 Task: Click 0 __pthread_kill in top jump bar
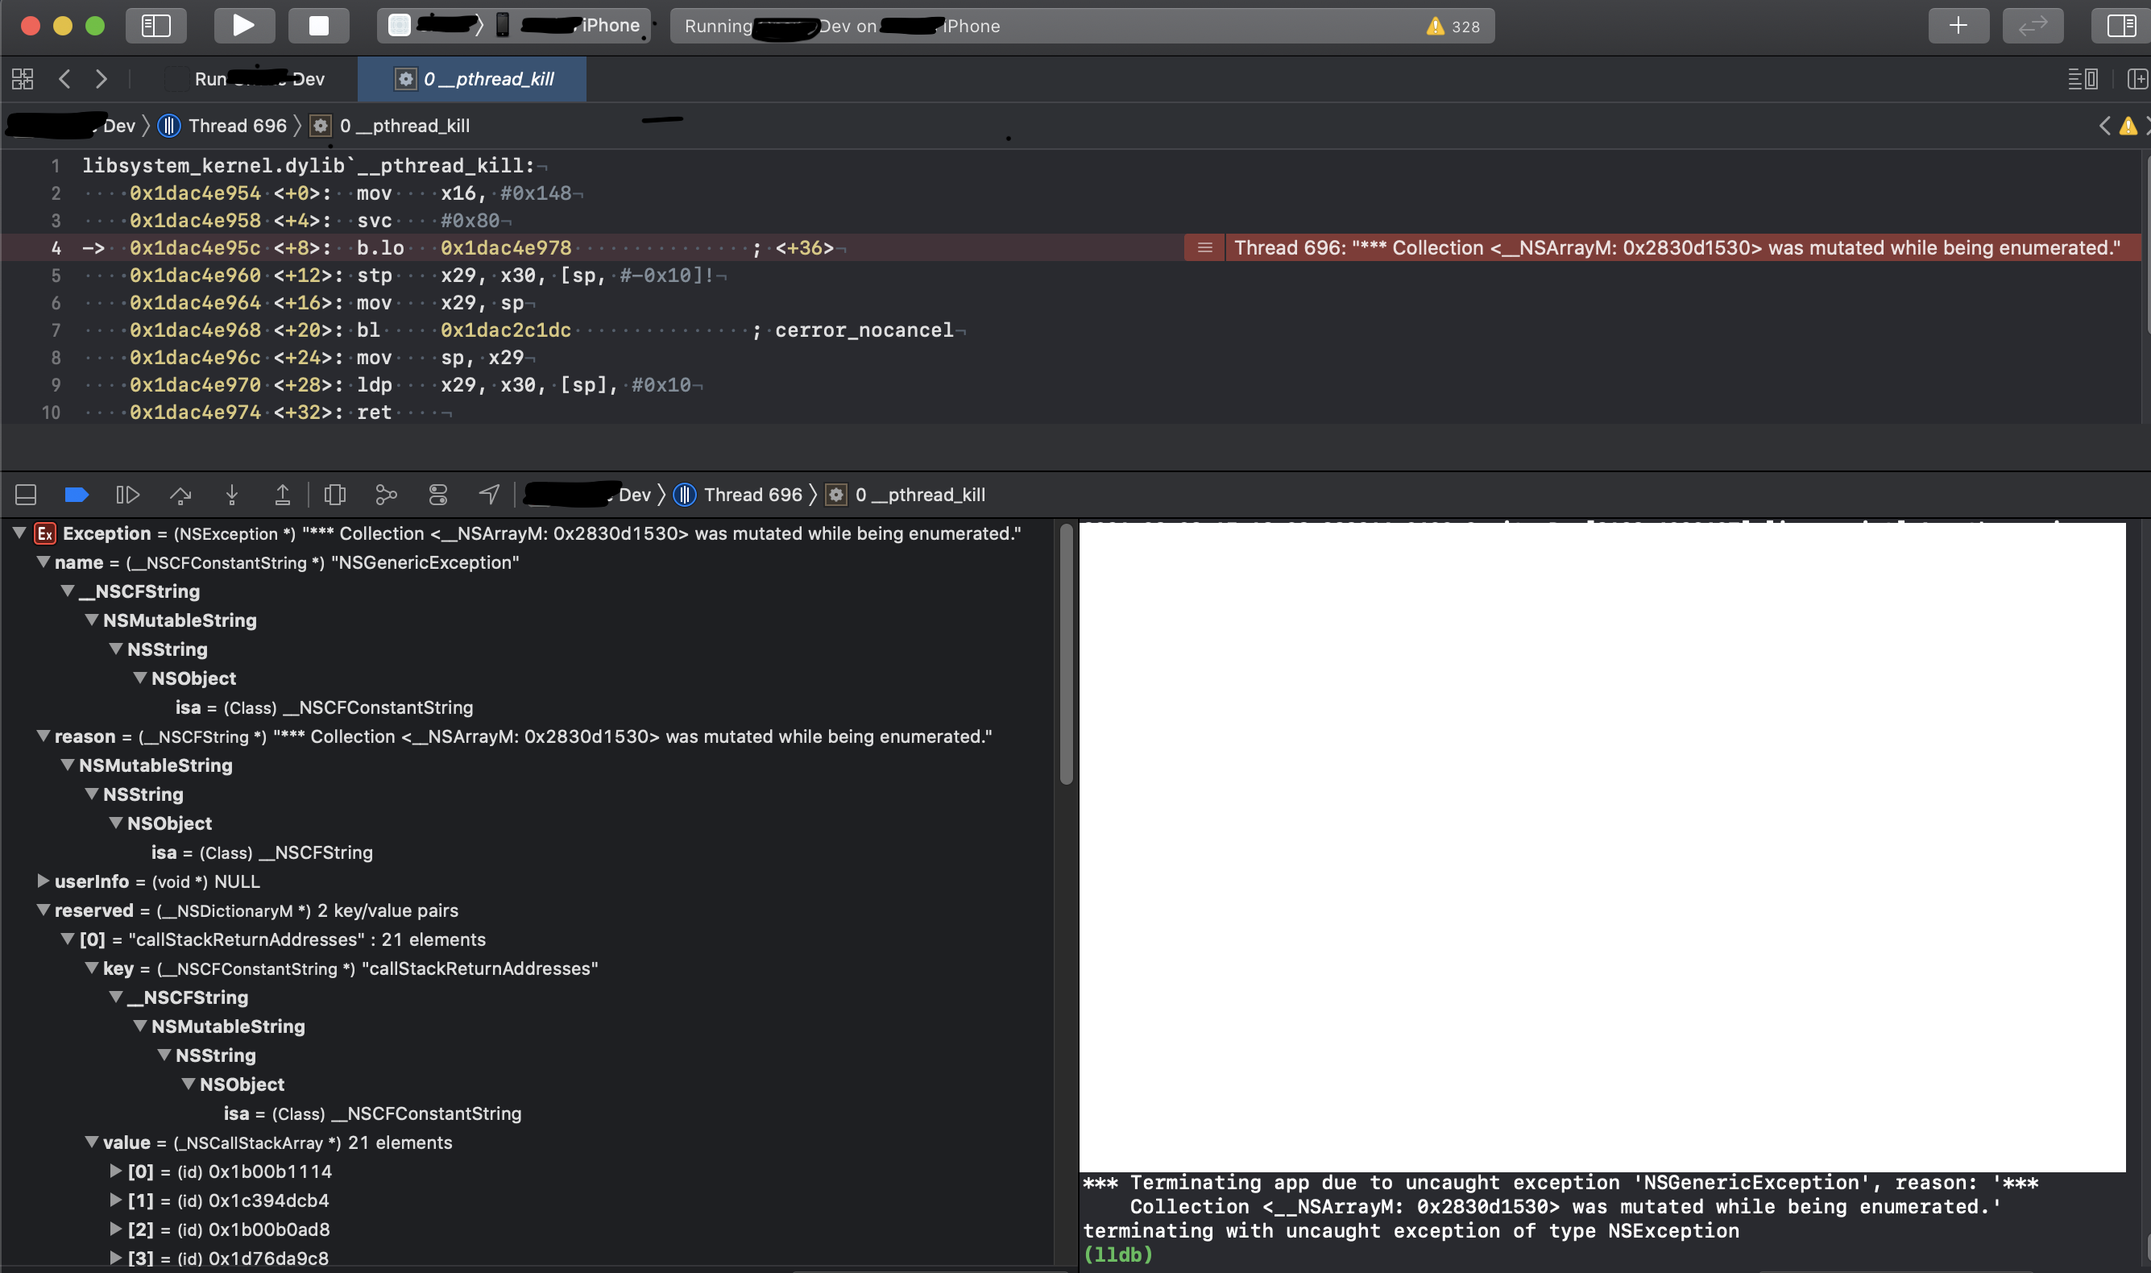390,126
